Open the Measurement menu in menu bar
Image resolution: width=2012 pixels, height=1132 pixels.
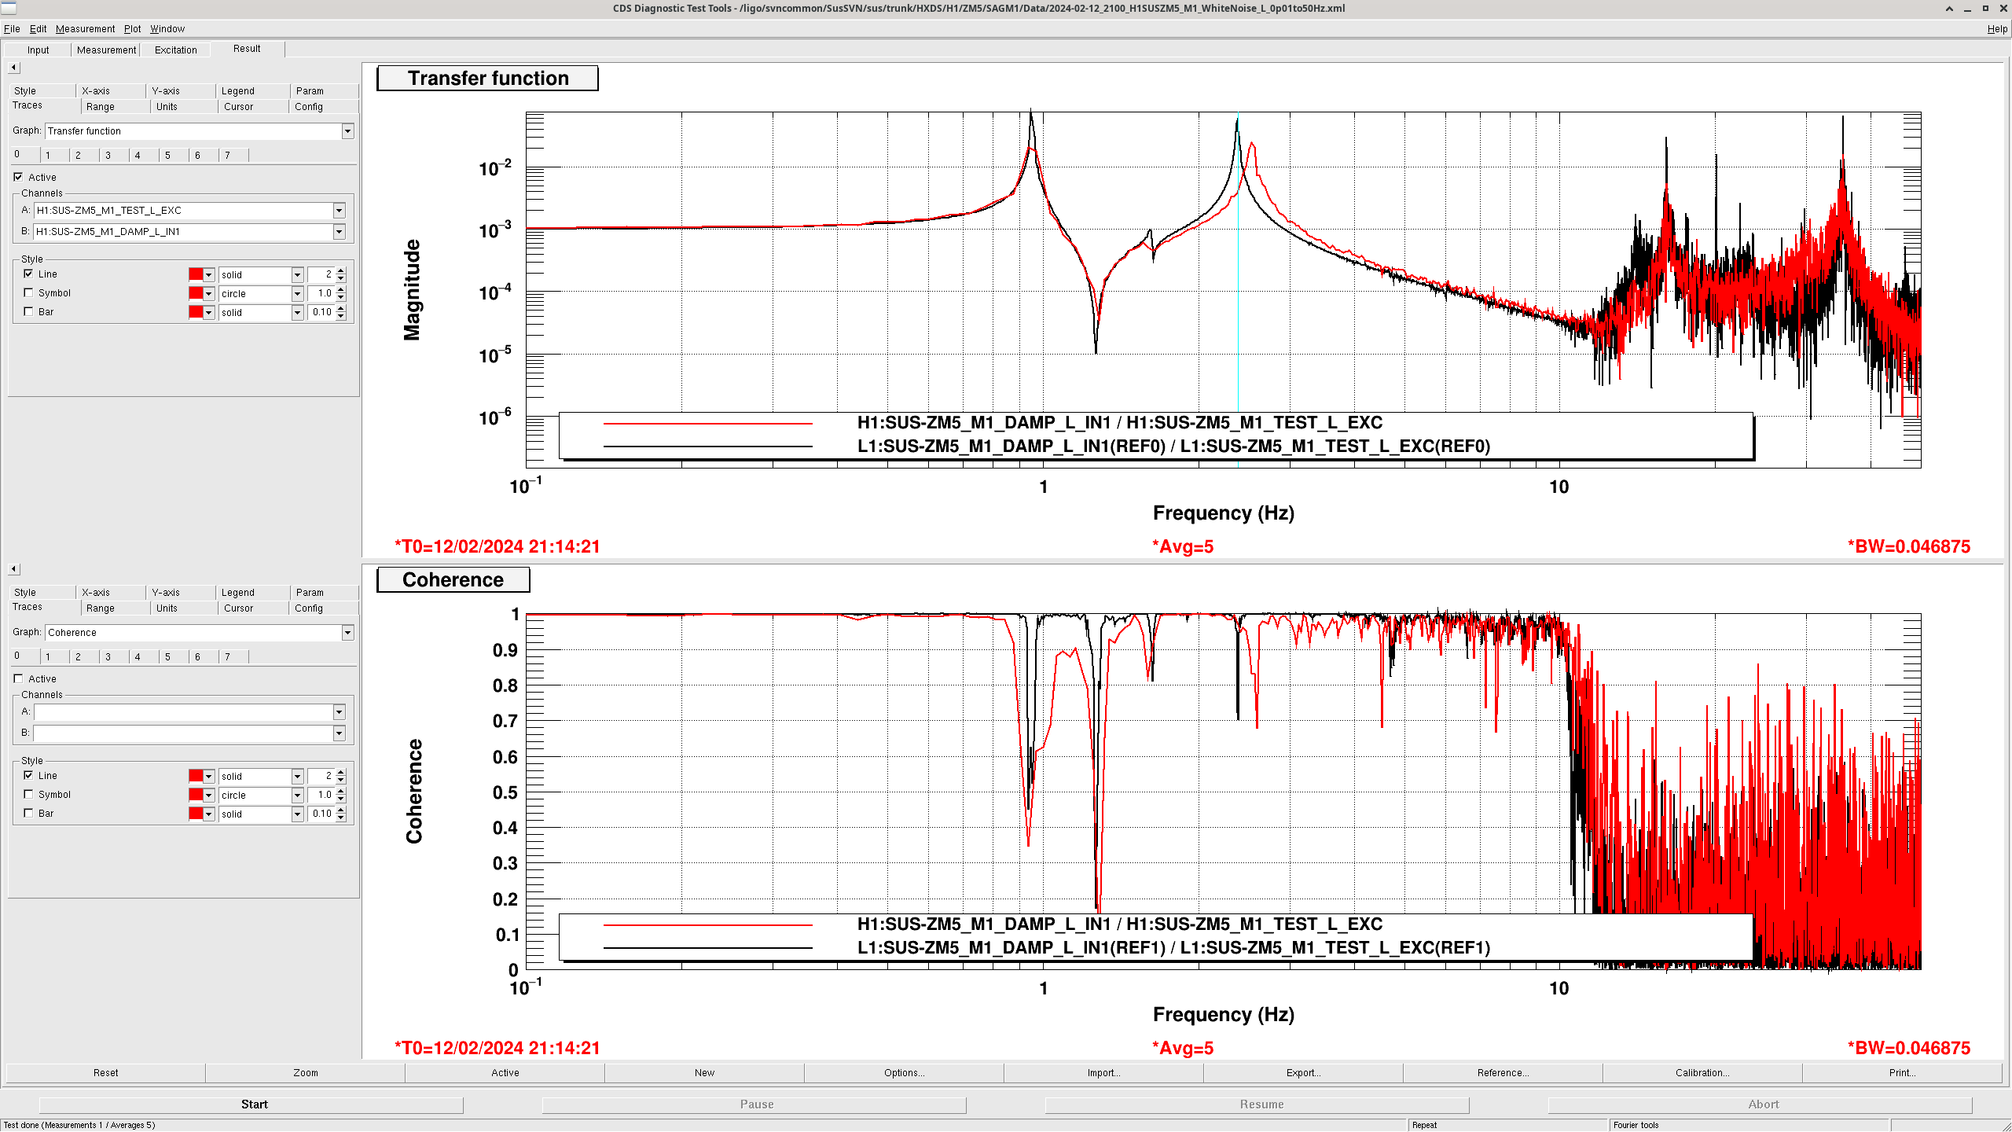click(x=85, y=29)
